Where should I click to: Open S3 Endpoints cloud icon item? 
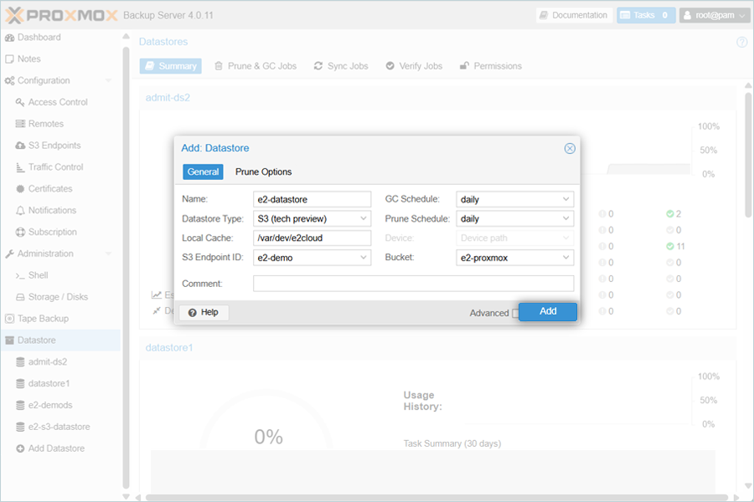(21, 146)
